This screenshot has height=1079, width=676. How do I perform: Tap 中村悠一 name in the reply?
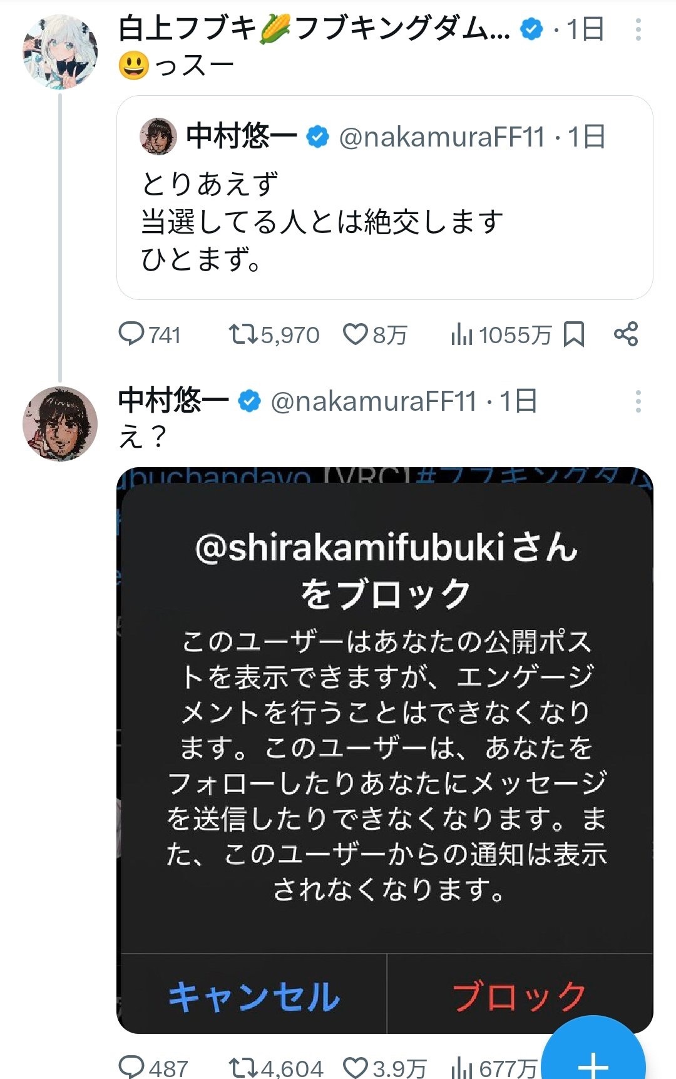click(x=173, y=401)
